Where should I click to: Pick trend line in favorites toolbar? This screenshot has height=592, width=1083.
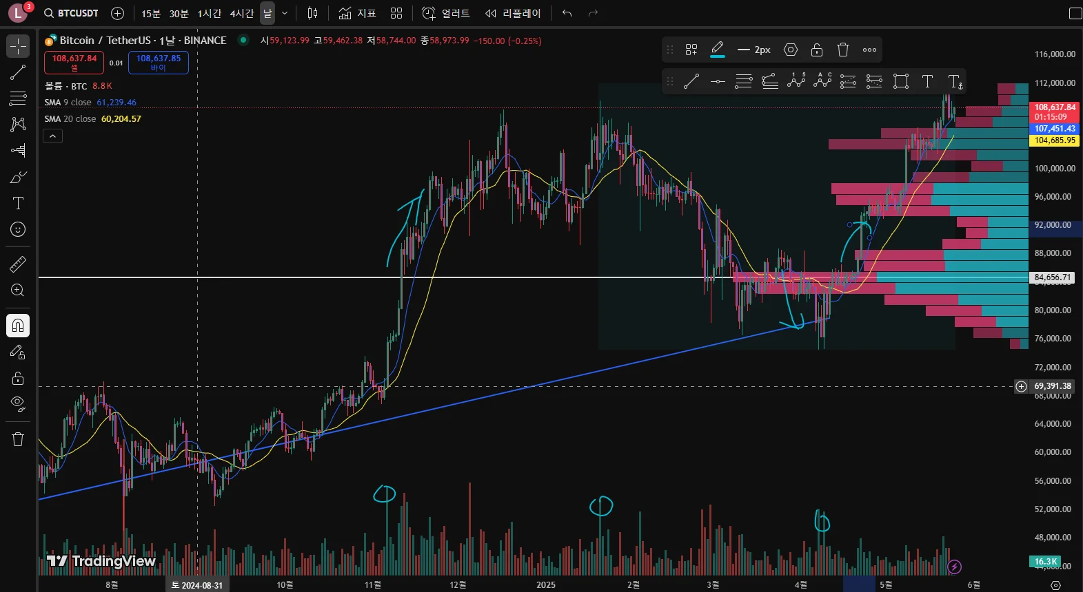click(x=691, y=81)
